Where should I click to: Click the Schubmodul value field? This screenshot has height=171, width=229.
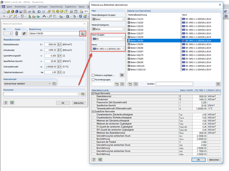pyautogui.click(x=51, y=50)
